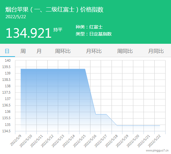Open the 周同比 tab
The image size is (171, 154).
125,51
